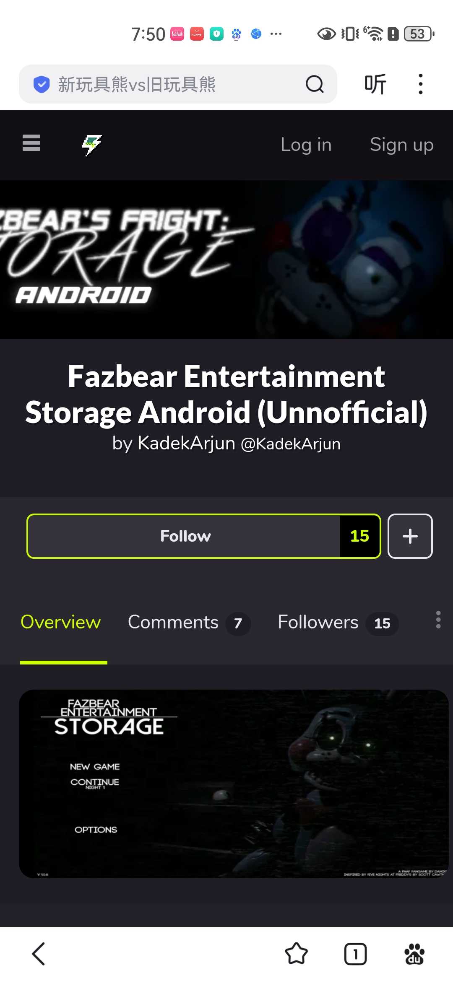Tap the plus add-to-collection button

click(410, 536)
